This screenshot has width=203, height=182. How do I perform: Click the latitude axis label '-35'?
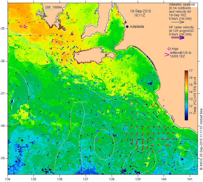pyautogui.click(x=3, y=29)
